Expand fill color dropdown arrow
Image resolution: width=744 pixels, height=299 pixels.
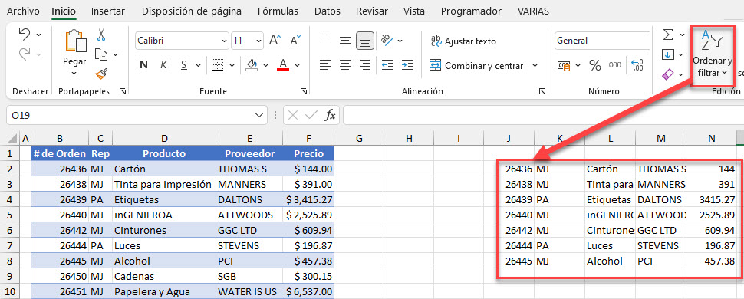265,65
